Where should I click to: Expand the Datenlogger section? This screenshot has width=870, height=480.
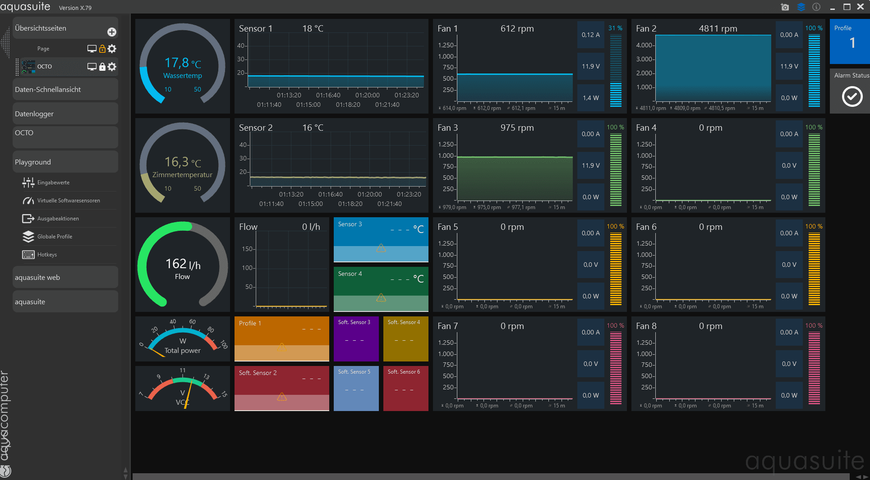click(65, 114)
